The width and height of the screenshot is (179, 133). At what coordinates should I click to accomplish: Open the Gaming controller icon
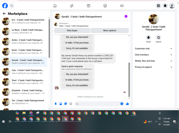point(122,6)
